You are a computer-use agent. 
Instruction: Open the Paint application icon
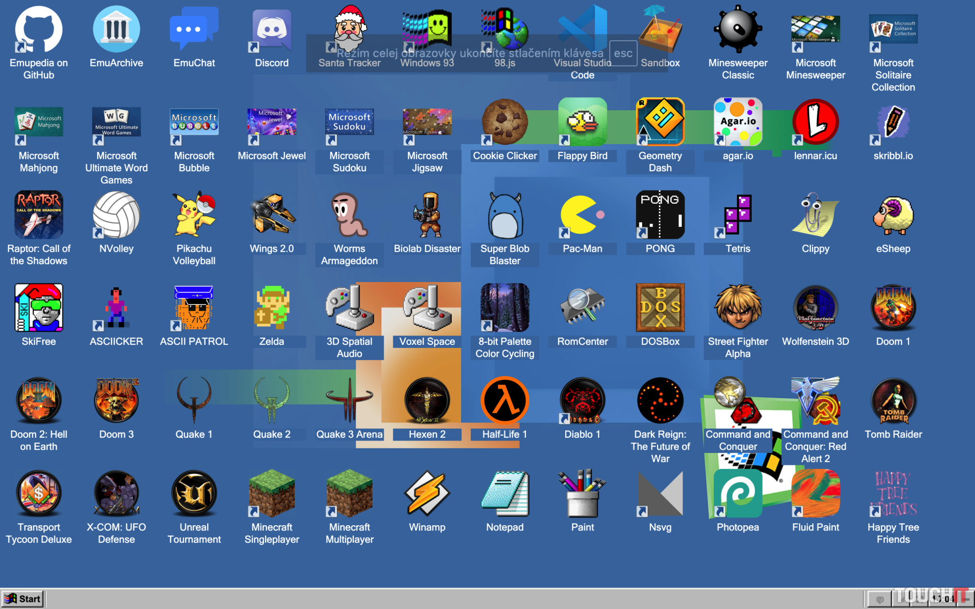582,494
